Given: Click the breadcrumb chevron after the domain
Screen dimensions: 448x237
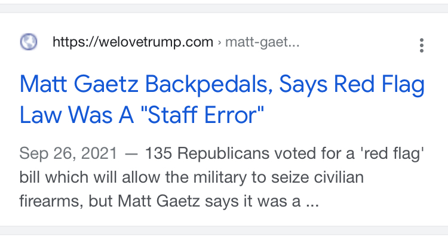Looking at the screenshot, I should pyautogui.click(x=219, y=42).
